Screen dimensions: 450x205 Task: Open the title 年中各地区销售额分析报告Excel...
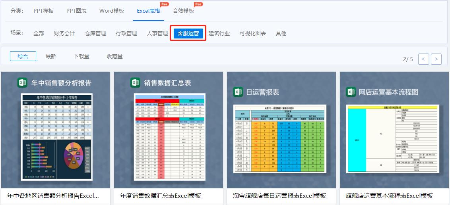tap(53, 196)
